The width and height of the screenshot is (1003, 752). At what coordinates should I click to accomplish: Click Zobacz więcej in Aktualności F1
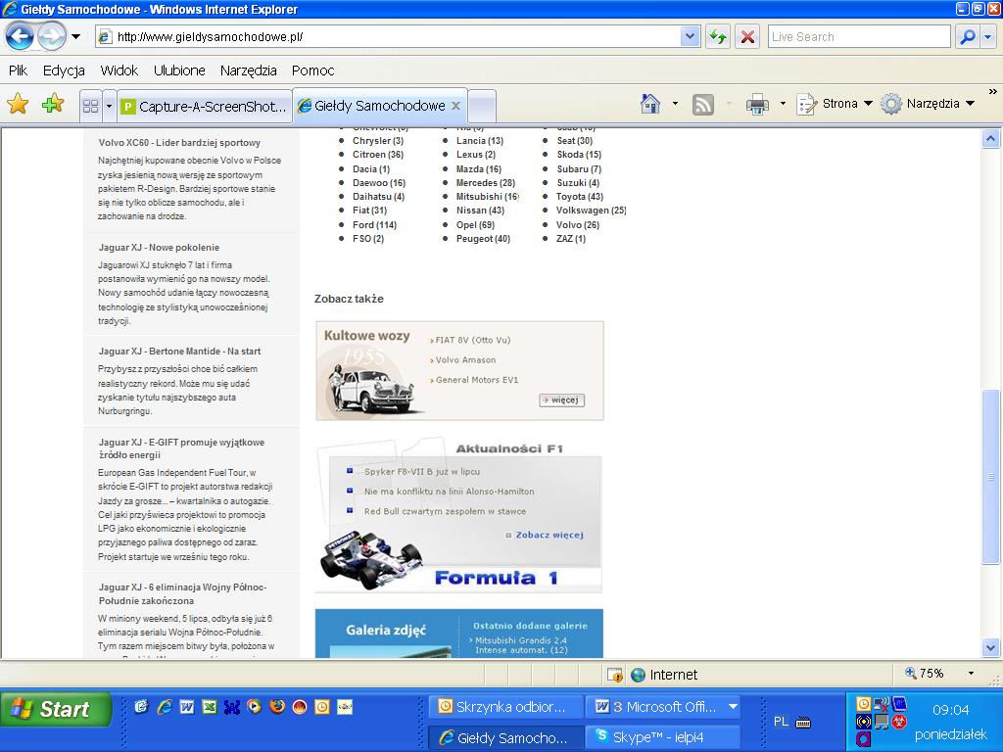549,535
